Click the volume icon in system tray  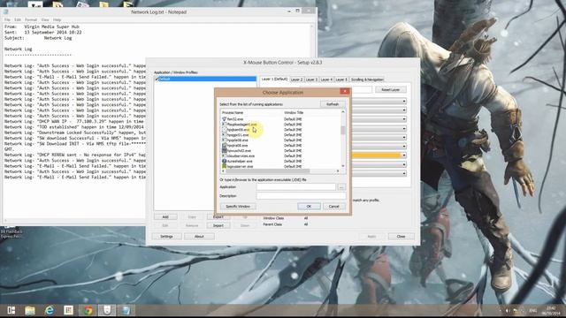click(507, 310)
